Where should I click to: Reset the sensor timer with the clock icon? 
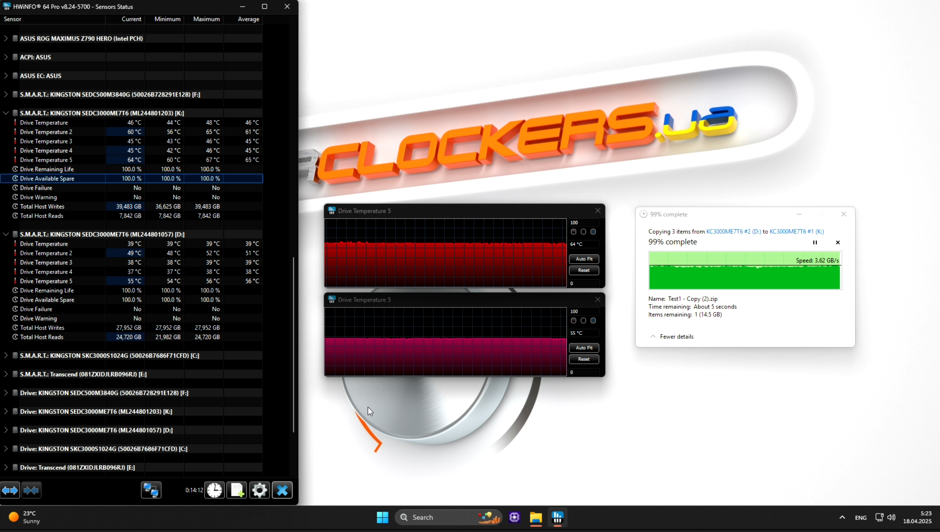tap(215, 490)
